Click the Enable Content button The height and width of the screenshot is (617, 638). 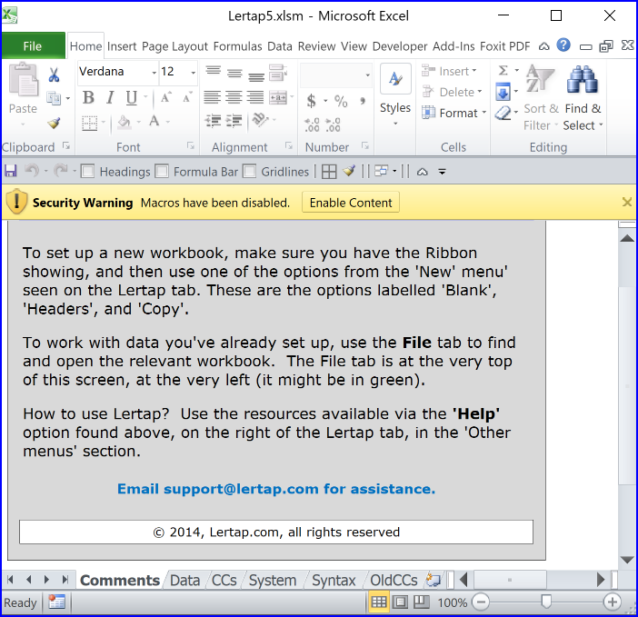point(351,203)
